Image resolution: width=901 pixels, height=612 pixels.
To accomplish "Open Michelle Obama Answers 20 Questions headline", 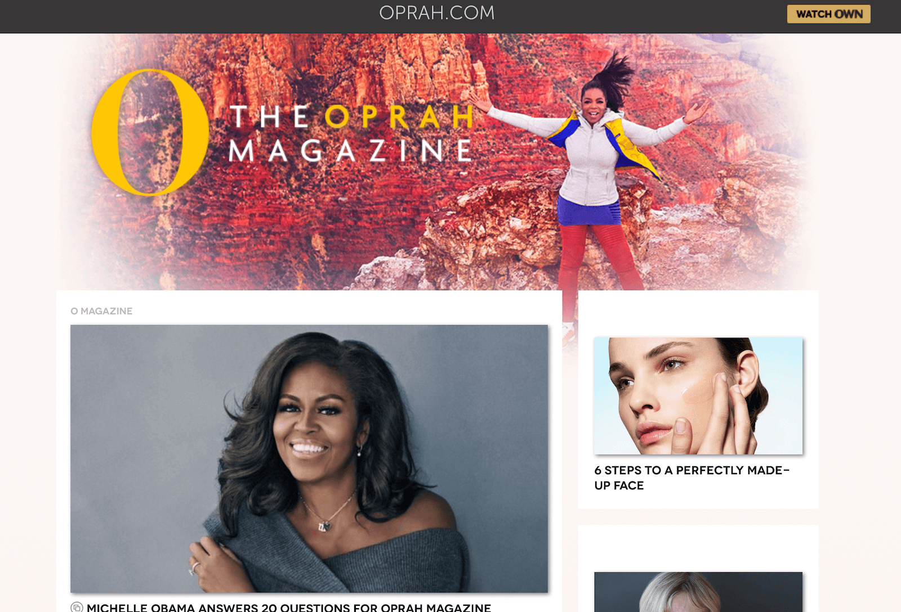I will tap(289, 607).
